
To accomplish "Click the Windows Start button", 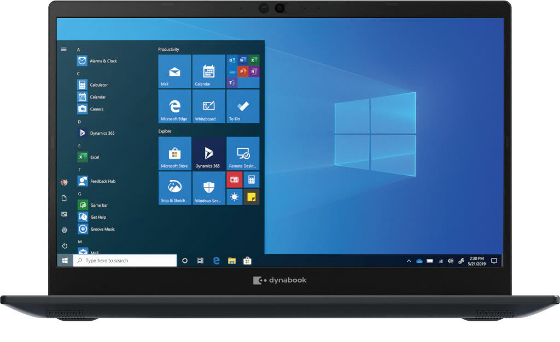I will (65, 261).
